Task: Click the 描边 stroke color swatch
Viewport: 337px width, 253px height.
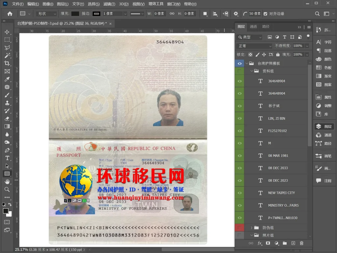Action: (96, 14)
